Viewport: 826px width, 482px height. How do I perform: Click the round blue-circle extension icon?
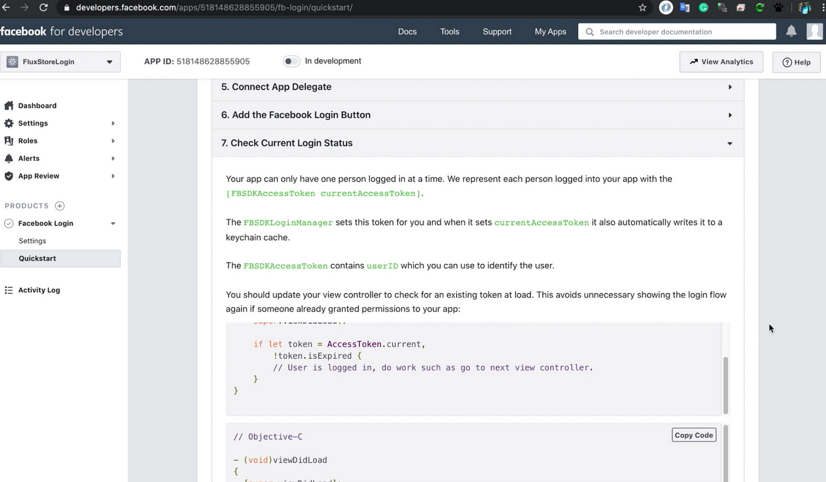(x=666, y=8)
